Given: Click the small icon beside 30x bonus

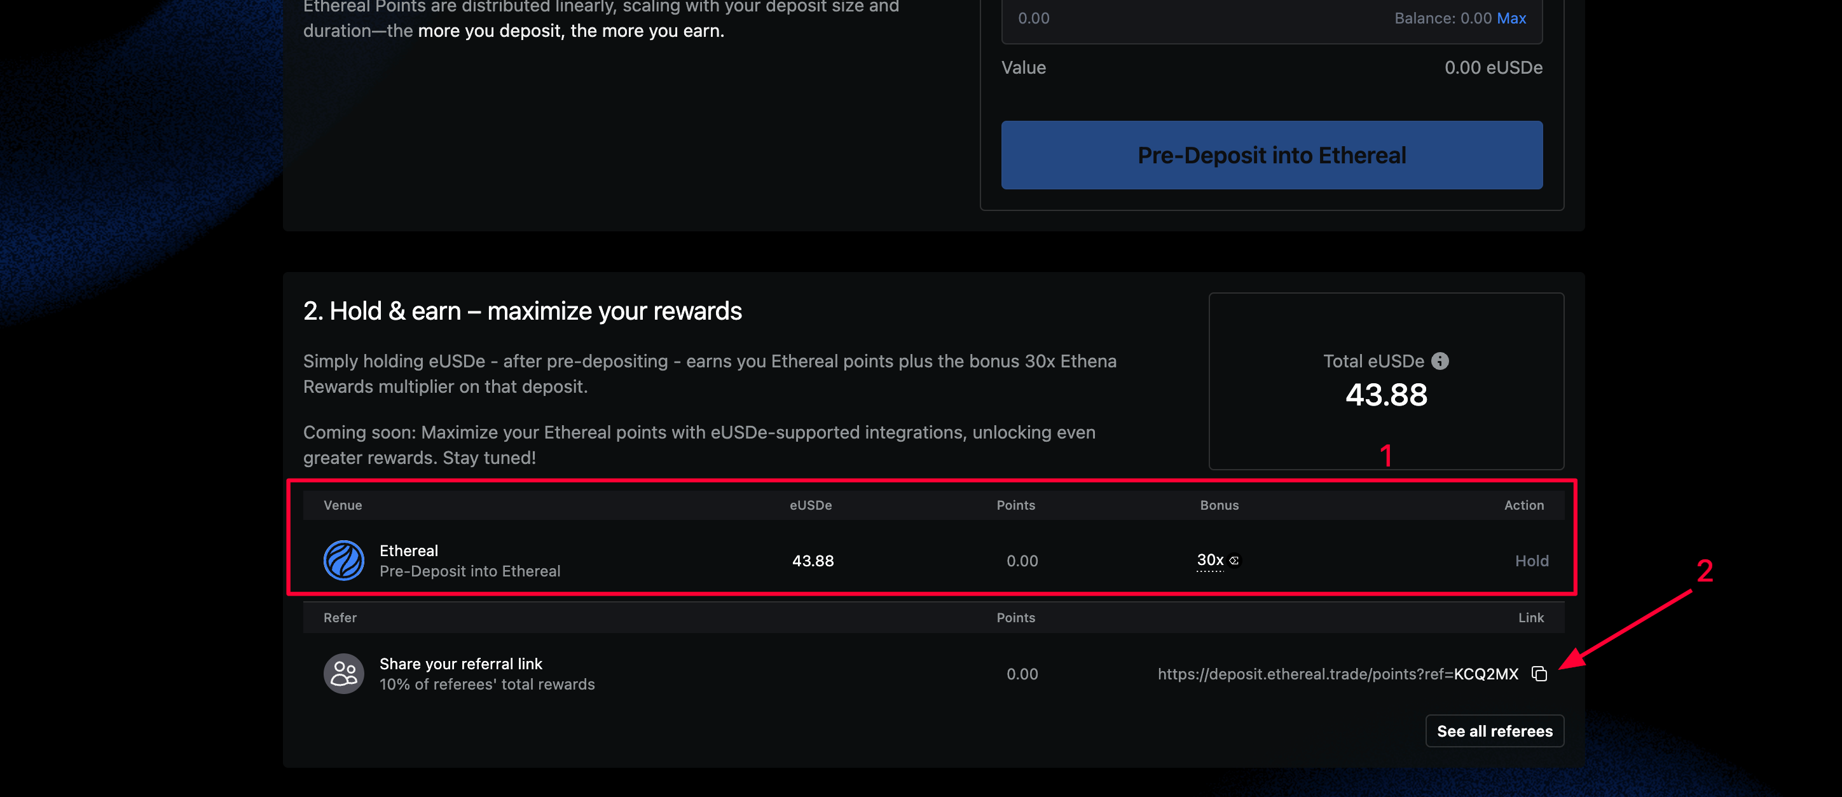Looking at the screenshot, I should pos(1234,561).
